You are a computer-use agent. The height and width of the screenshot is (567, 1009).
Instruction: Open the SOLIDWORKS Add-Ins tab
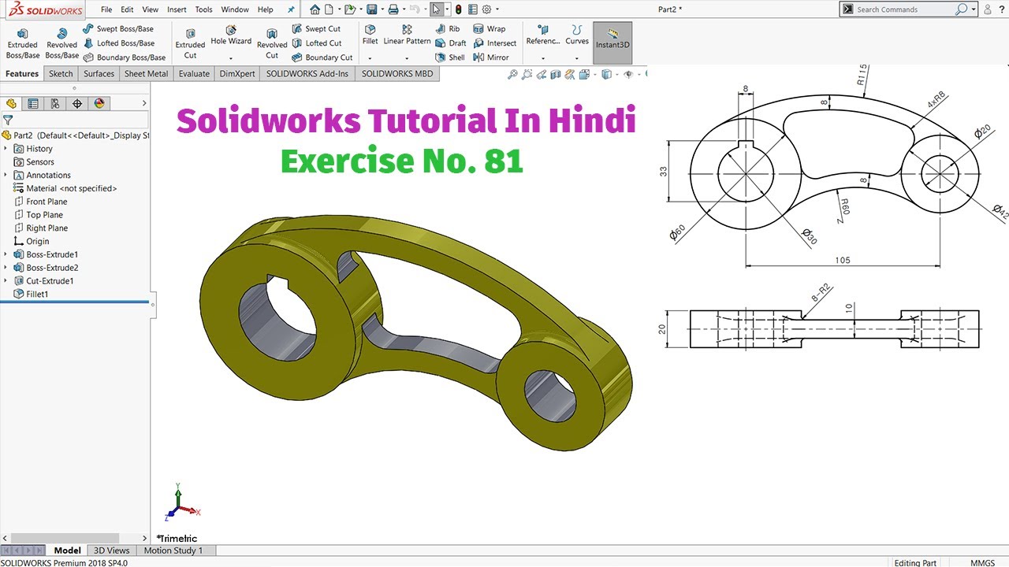point(307,73)
